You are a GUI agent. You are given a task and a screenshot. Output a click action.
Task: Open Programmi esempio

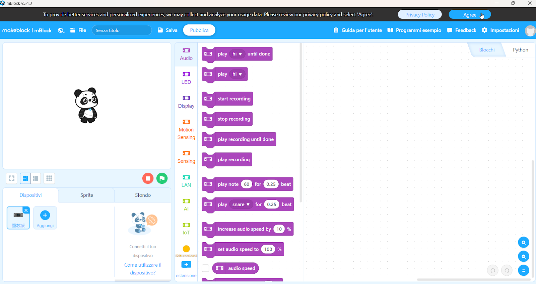[x=414, y=30]
